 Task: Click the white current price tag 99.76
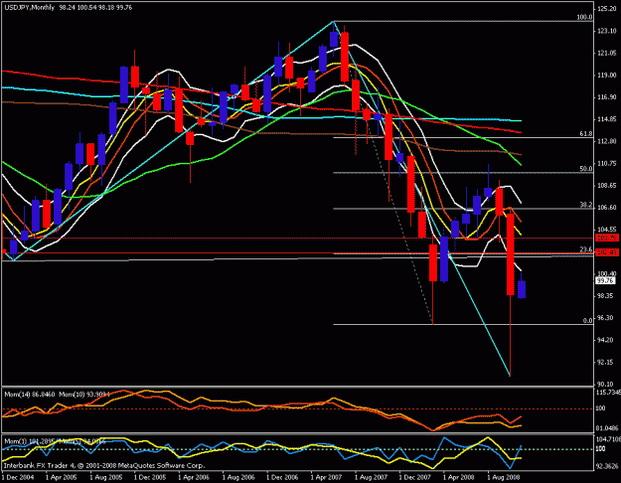point(606,280)
